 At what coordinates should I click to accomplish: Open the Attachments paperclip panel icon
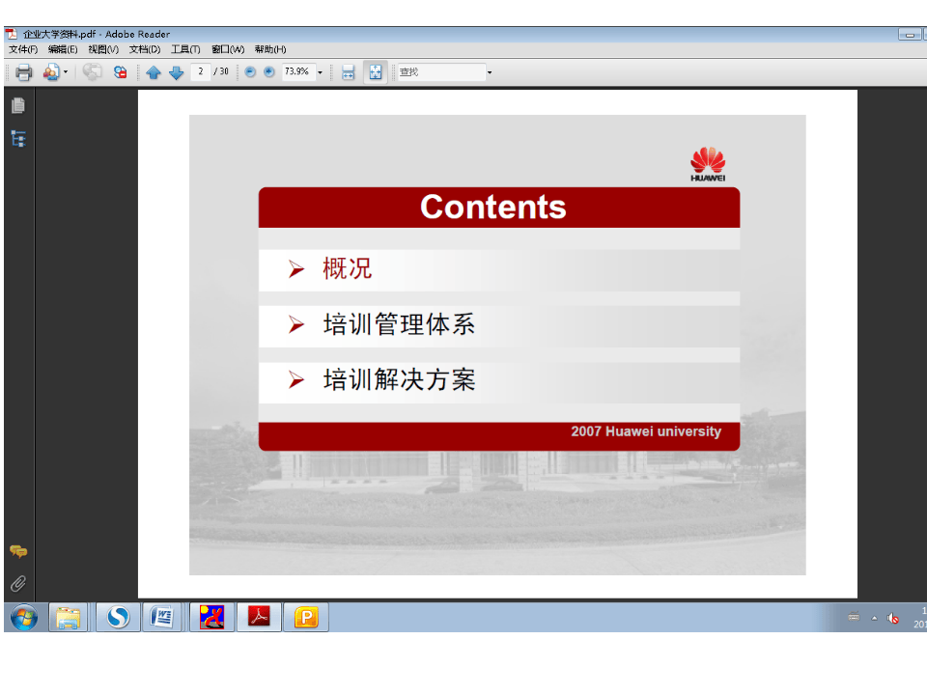[18, 584]
